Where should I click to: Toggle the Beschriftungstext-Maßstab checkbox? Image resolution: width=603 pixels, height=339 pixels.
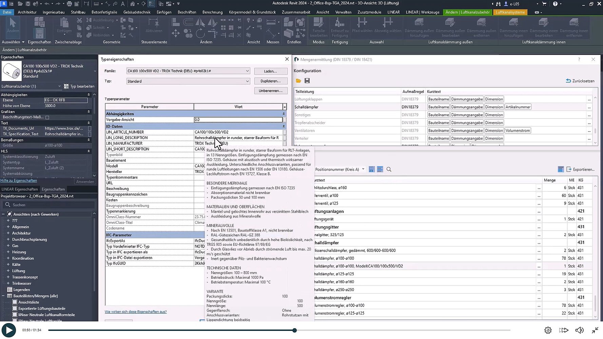point(47,117)
